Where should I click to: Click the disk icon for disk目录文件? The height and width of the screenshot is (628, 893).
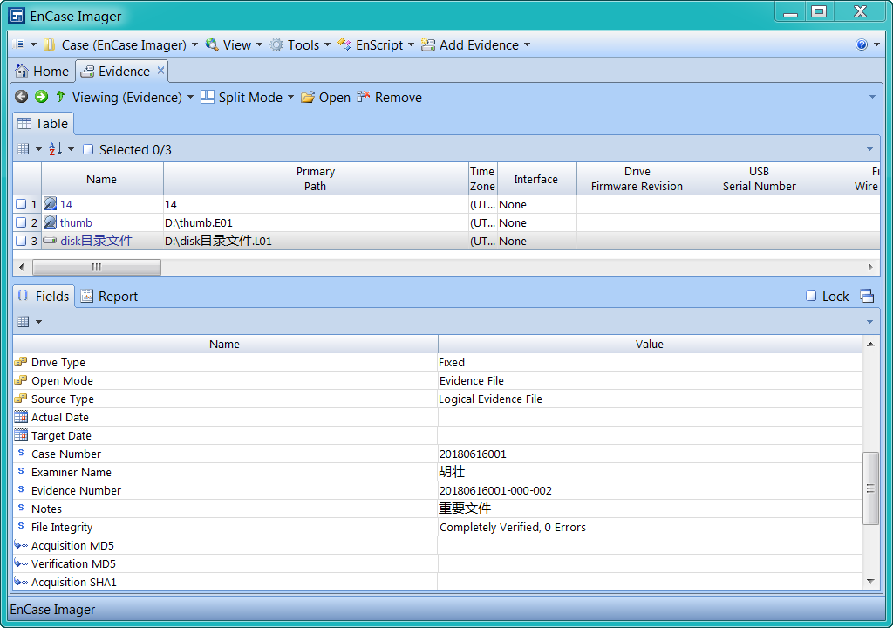[x=50, y=241]
